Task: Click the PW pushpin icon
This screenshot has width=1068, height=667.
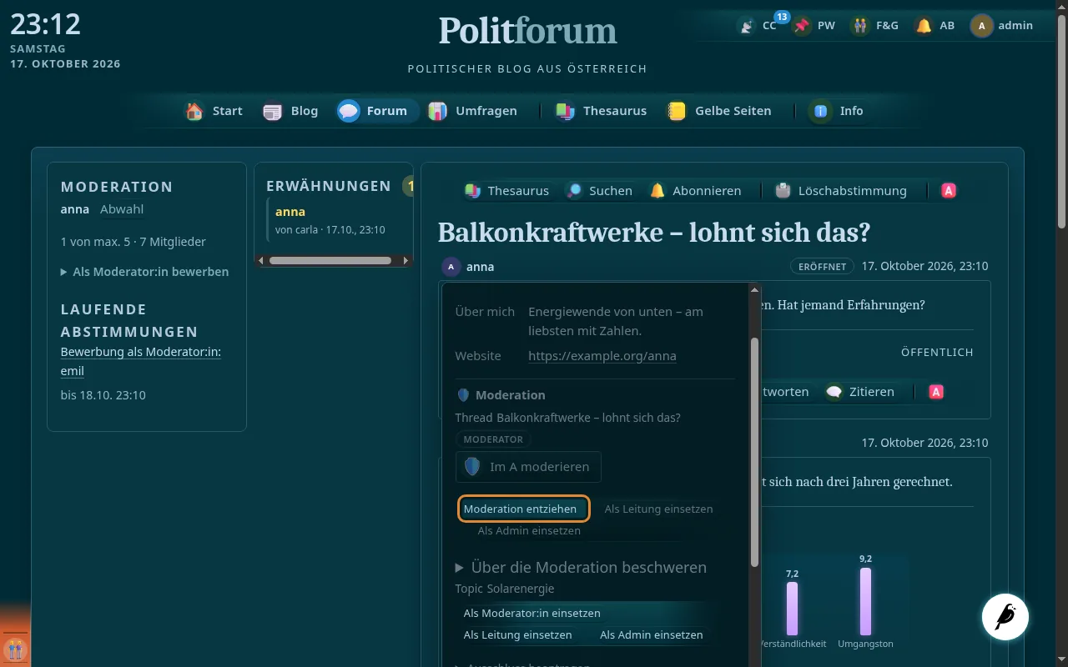Action: click(x=801, y=26)
